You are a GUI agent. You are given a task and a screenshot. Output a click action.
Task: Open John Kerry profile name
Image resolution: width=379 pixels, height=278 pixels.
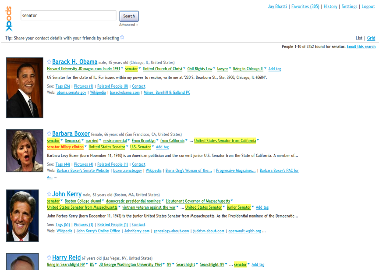[x=67, y=194]
